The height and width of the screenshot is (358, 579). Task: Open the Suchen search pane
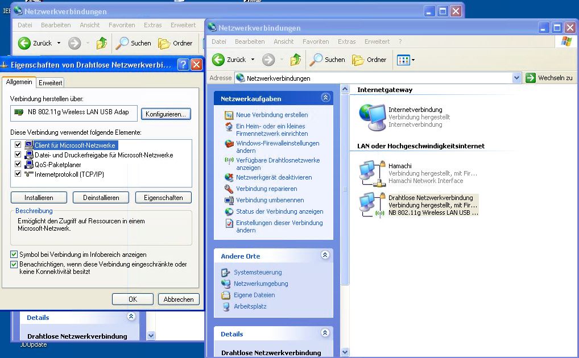pos(328,59)
